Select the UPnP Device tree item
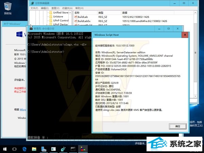This screenshot has height=153, width=204. click(x=61, y=24)
